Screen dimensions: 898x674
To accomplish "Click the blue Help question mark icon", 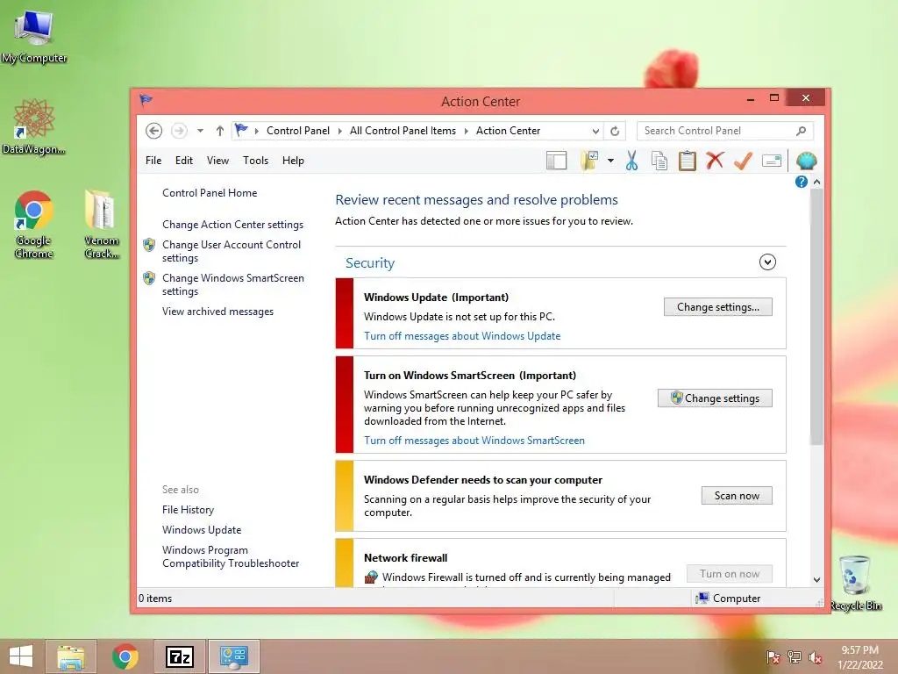I will 802,182.
